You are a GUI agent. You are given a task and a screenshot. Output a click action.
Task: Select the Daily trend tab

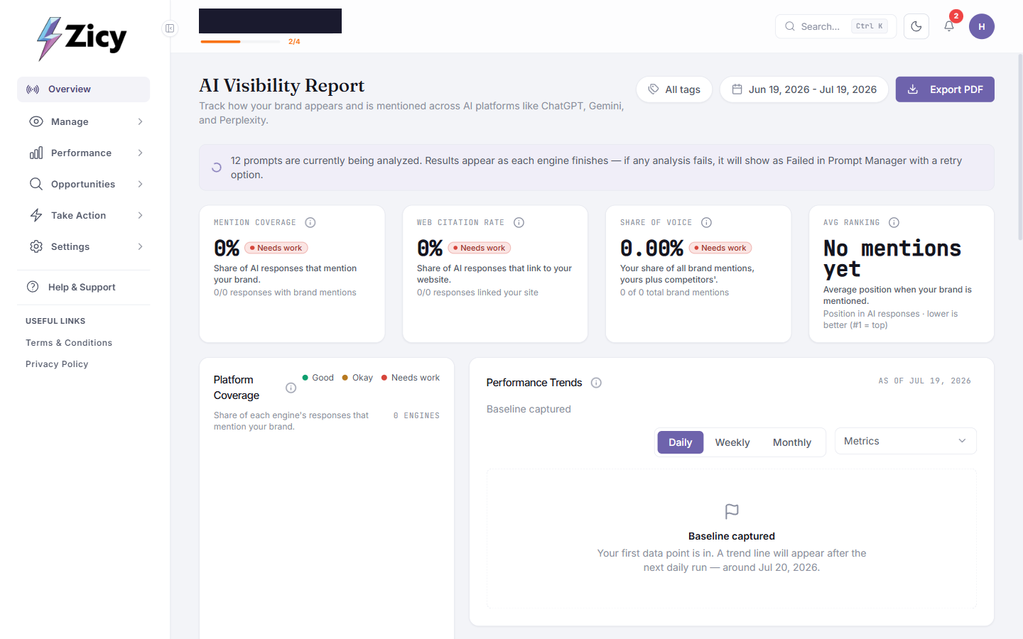point(680,442)
